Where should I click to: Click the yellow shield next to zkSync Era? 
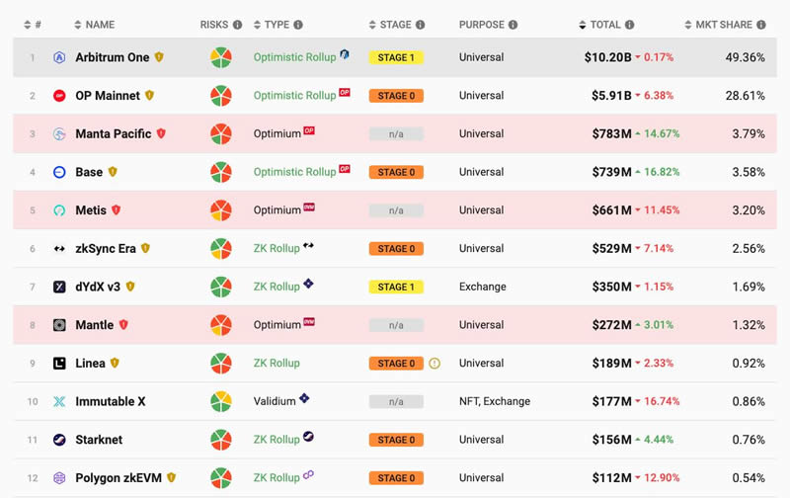(x=145, y=248)
